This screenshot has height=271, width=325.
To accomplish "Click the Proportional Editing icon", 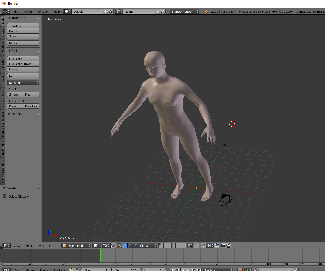I will [x=197, y=245].
